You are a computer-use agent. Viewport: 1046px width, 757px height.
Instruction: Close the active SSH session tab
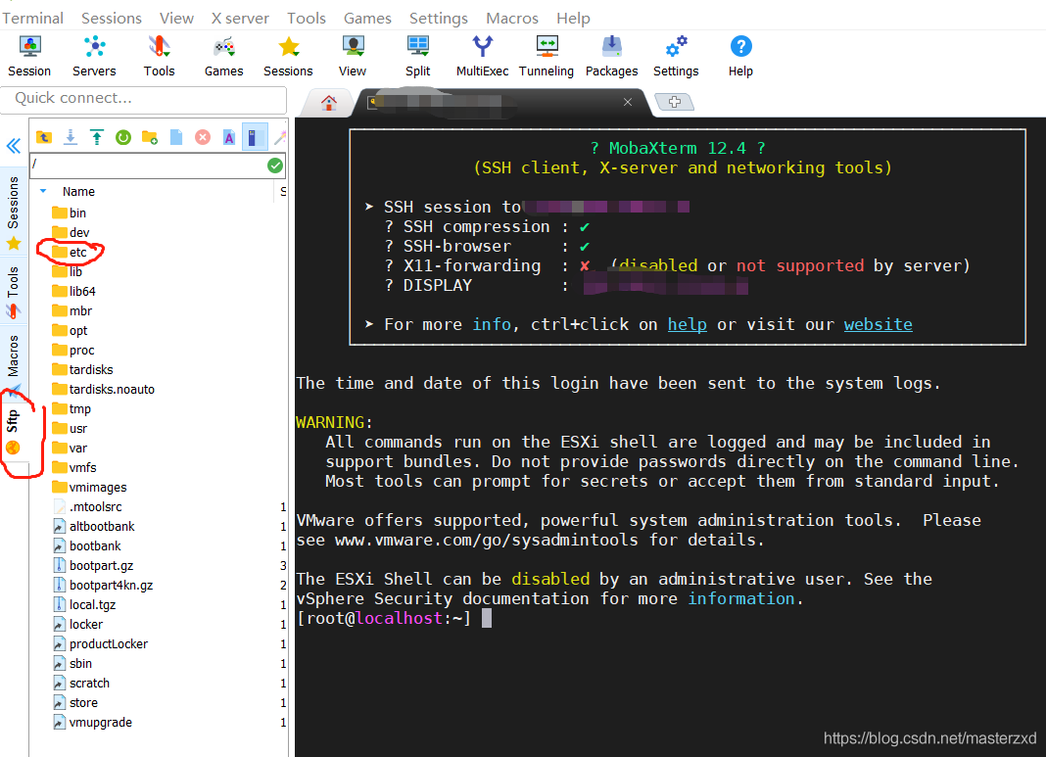click(x=628, y=102)
